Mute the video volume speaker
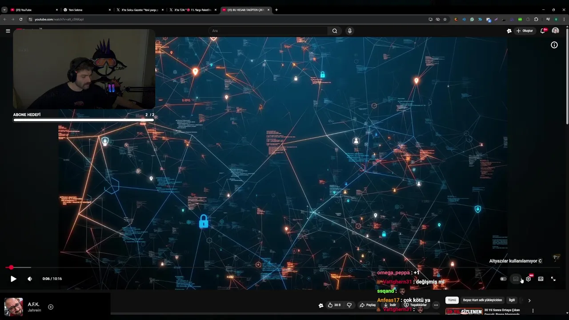 coord(30,279)
